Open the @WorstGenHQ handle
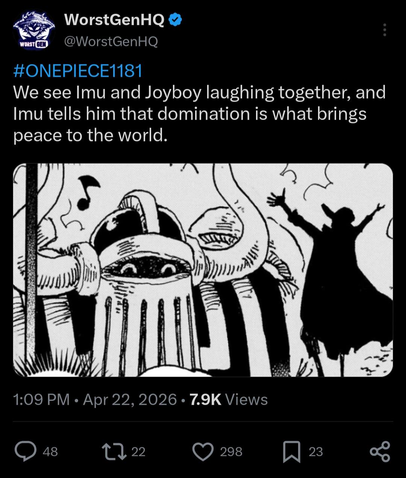 [111, 41]
